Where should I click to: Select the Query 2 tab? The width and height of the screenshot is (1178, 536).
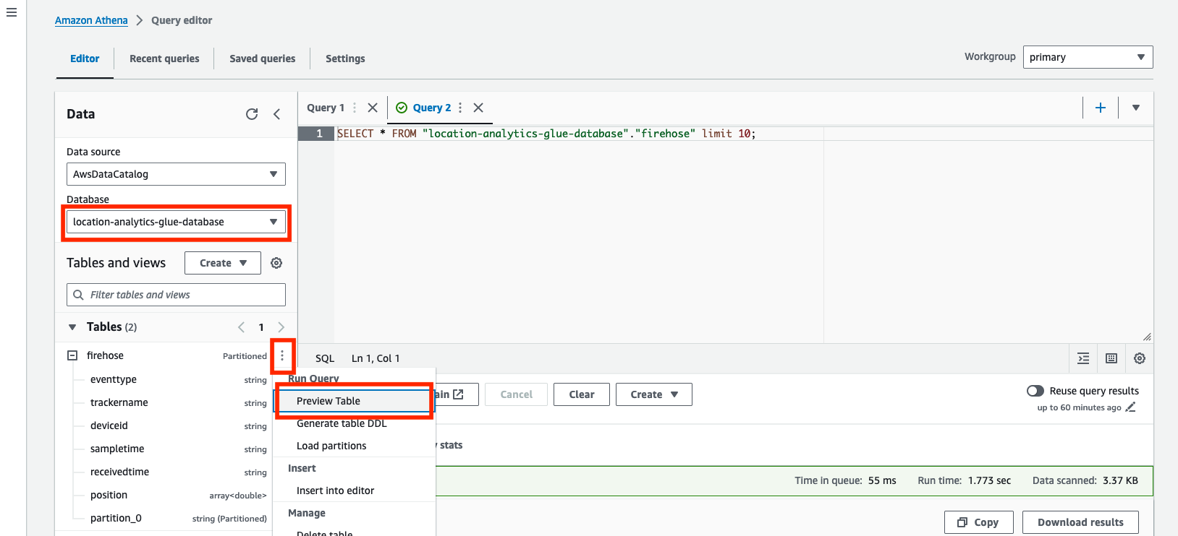pyautogui.click(x=432, y=108)
